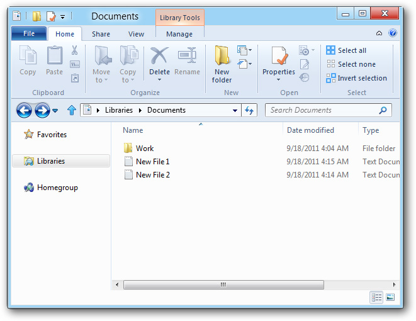Select New File 2
Screen dimensions: 416x321
click(147, 174)
